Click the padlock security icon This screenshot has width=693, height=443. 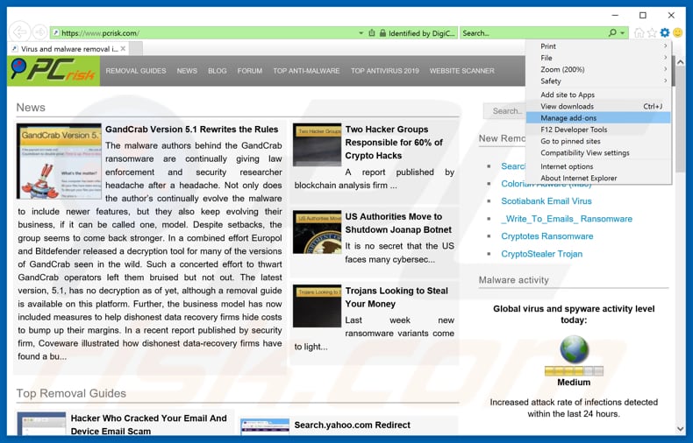pos(382,33)
